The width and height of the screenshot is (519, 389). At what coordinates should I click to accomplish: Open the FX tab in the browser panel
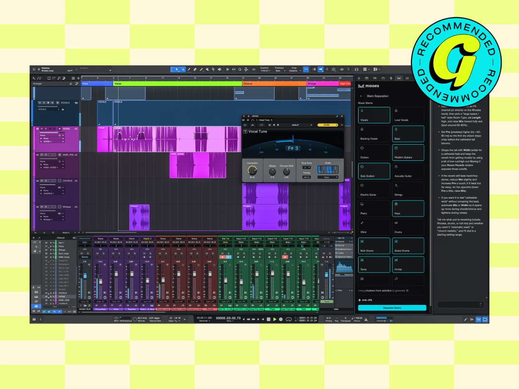pos(375,78)
